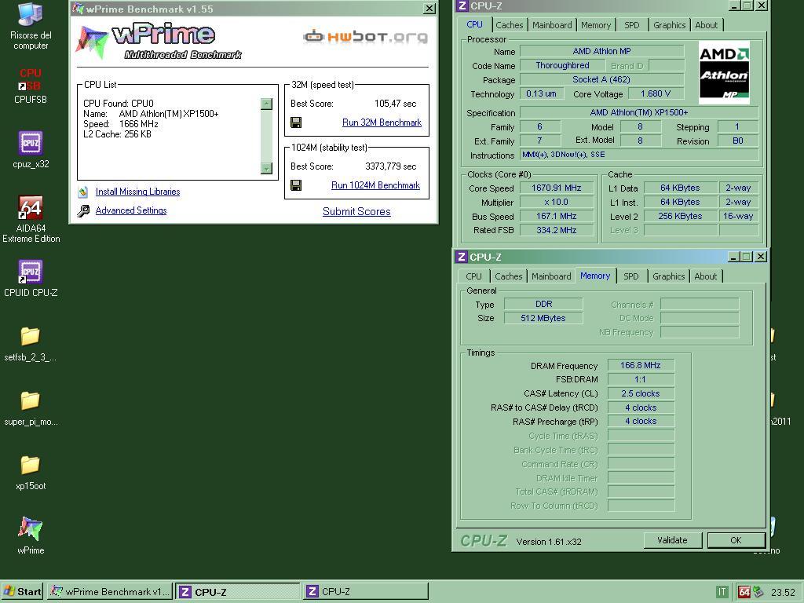Activate the second CPU-Z taskbar button
This screenshot has width=804, height=603.
366,592
